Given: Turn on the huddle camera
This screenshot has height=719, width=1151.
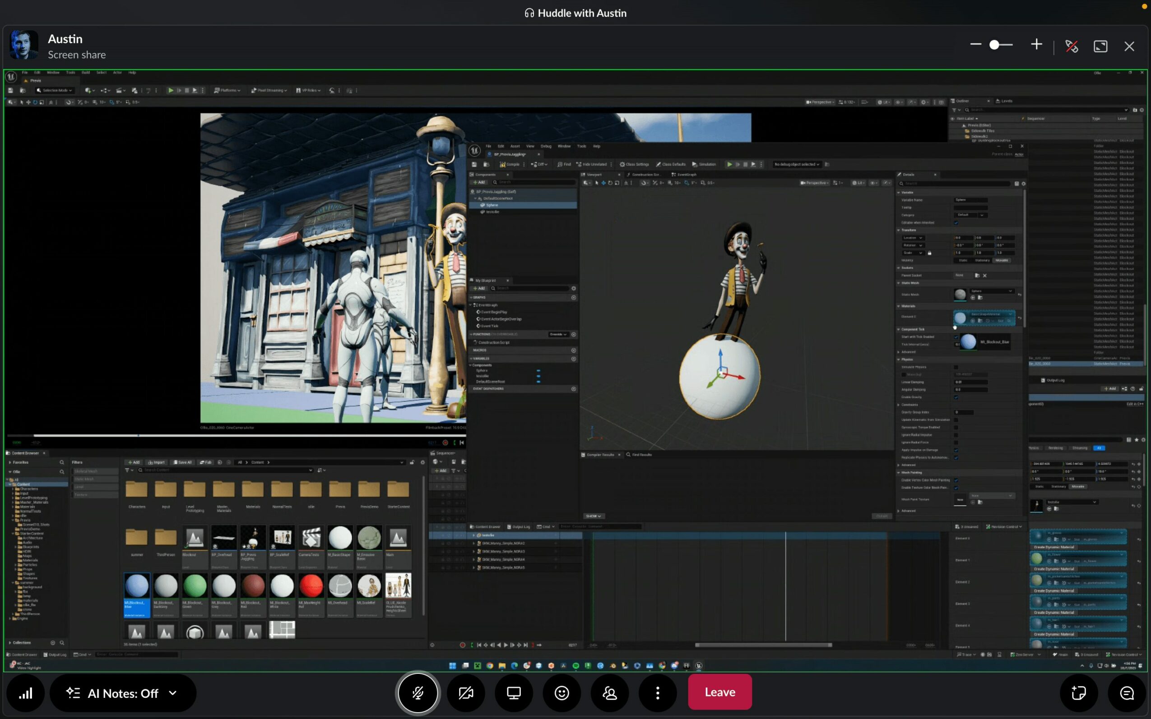Looking at the screenshot, I should click(x=466, y=693).
